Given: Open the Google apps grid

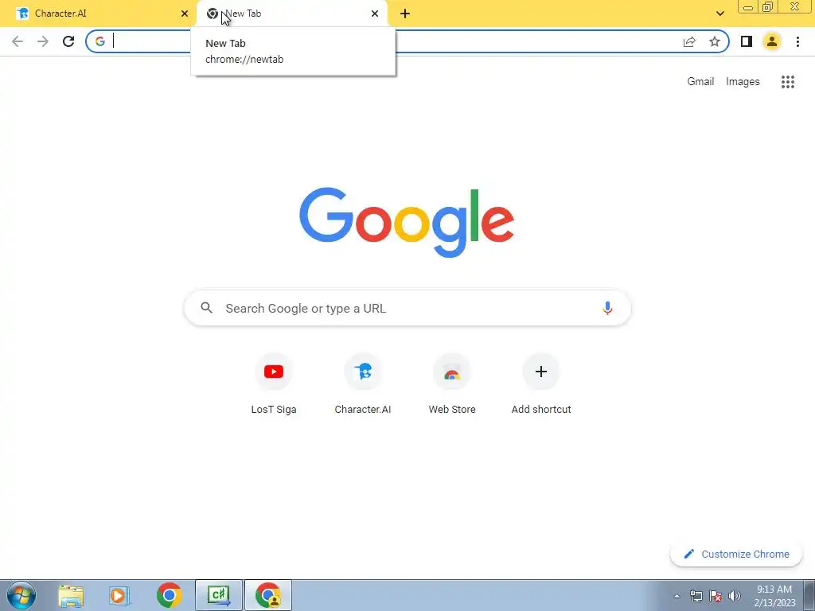Looking at the screenshot, I should 788,82.
